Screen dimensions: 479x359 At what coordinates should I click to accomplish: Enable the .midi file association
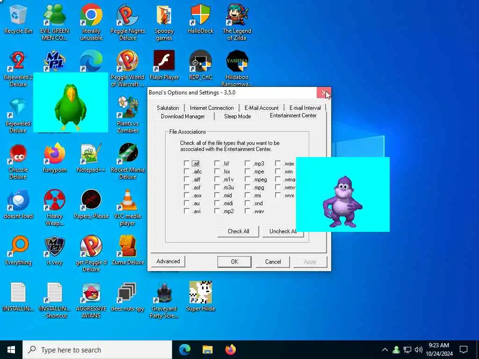(217, 203)
